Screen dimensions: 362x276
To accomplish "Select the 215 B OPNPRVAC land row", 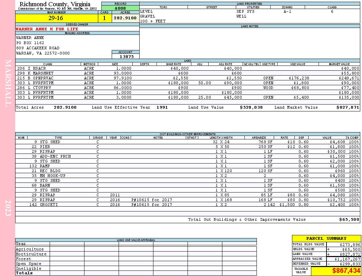I will (188, 78).
